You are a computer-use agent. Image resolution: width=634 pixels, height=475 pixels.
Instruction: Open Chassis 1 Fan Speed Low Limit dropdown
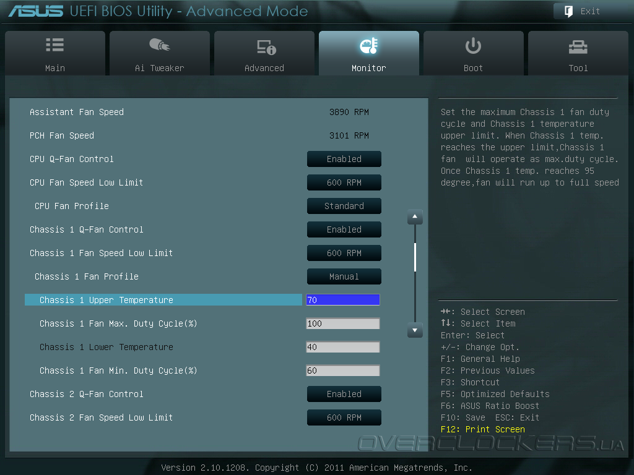click(344, 253)
